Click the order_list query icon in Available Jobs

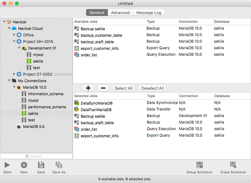click(77, 55)
